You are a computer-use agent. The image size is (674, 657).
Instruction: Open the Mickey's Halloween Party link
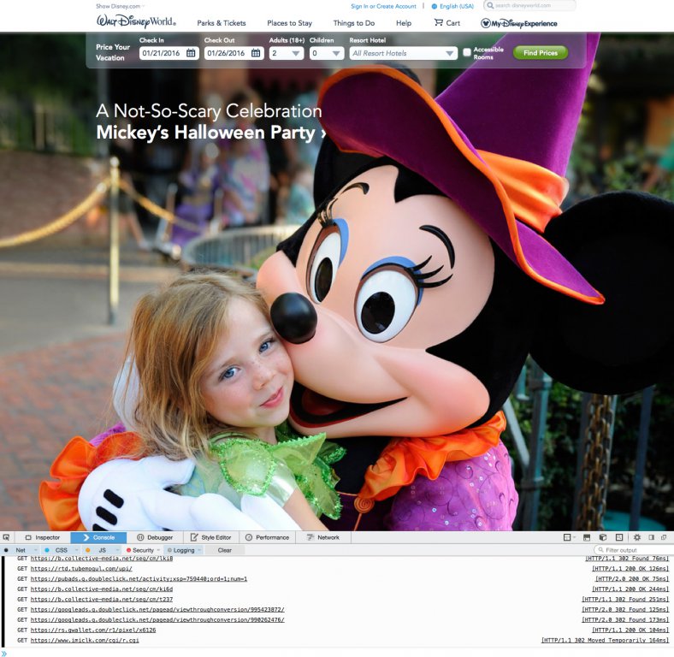tap(210, 132)
